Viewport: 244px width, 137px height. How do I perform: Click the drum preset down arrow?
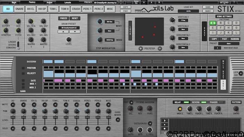pos(75,32)
